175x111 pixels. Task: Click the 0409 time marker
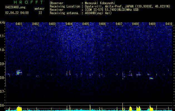152,24
